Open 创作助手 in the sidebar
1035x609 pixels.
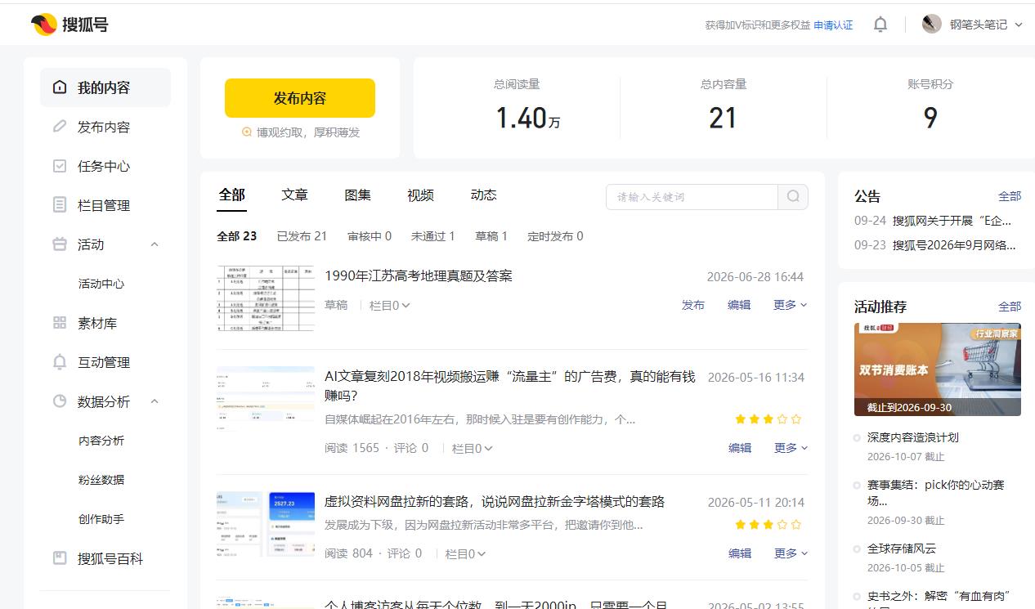pos(101,519)
